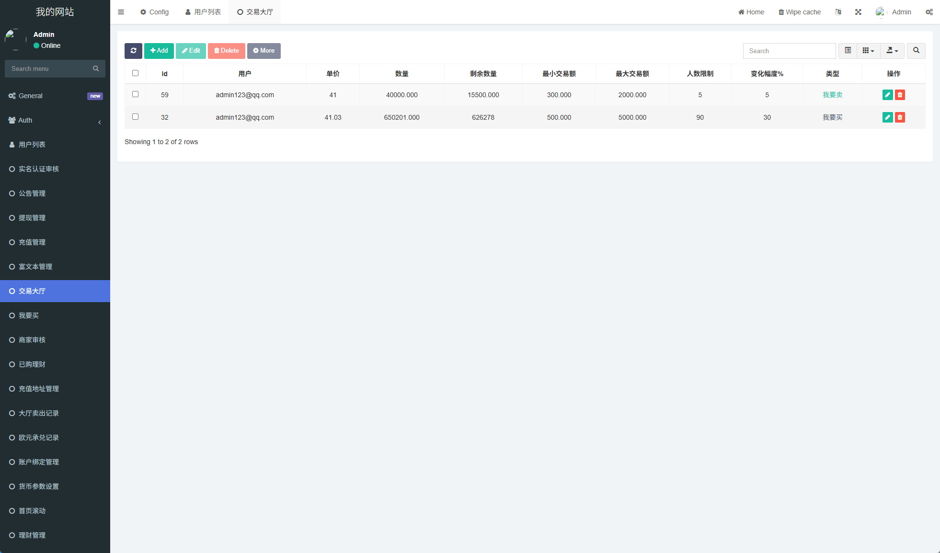Click the red trash icon for row 32

point(900,117)
